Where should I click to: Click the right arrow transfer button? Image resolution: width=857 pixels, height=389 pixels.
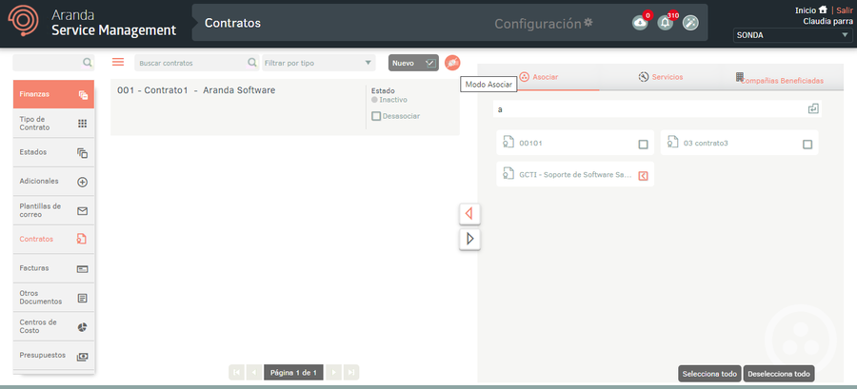click(x=468, y=238)
